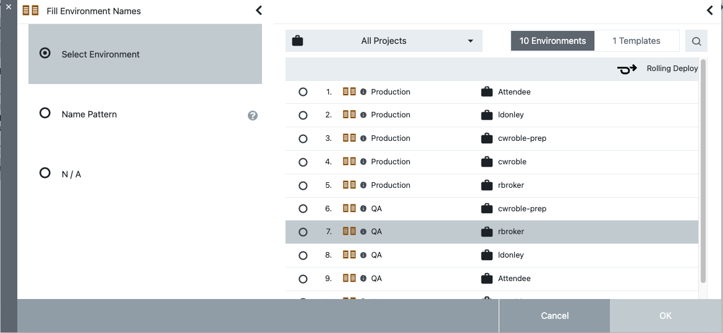Click info icon on row 2 Production
This screenshot has height=333, width=723.
(x=363, y=115)
